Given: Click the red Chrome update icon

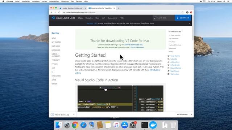Looking at the screenshot, I should pos(191,13).
